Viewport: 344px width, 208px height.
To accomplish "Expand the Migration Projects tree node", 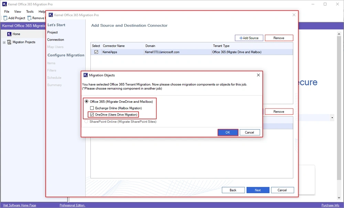I will pos(4,42).
